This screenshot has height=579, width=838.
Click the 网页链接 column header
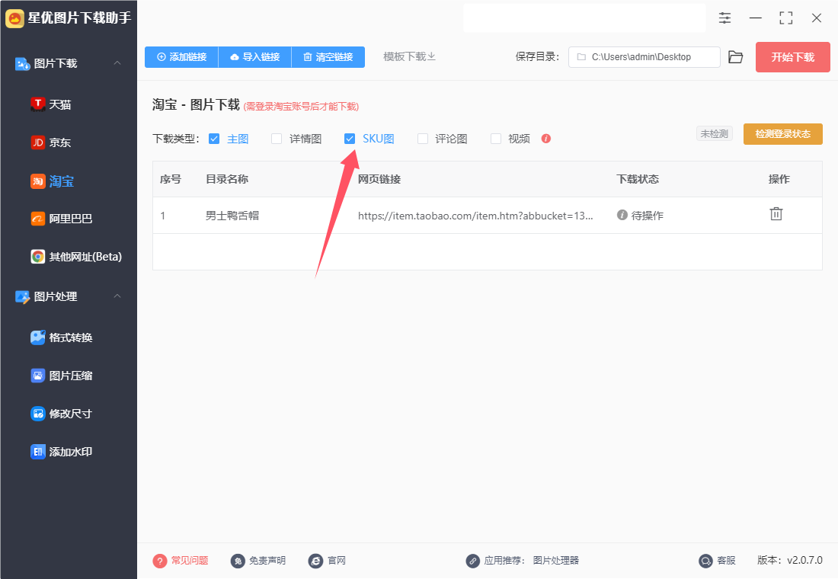click(x=379, y=179)
